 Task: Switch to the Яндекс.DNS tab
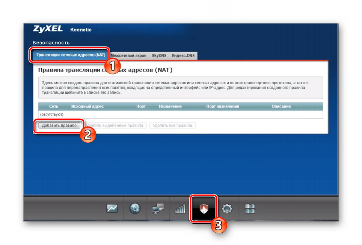183,55
